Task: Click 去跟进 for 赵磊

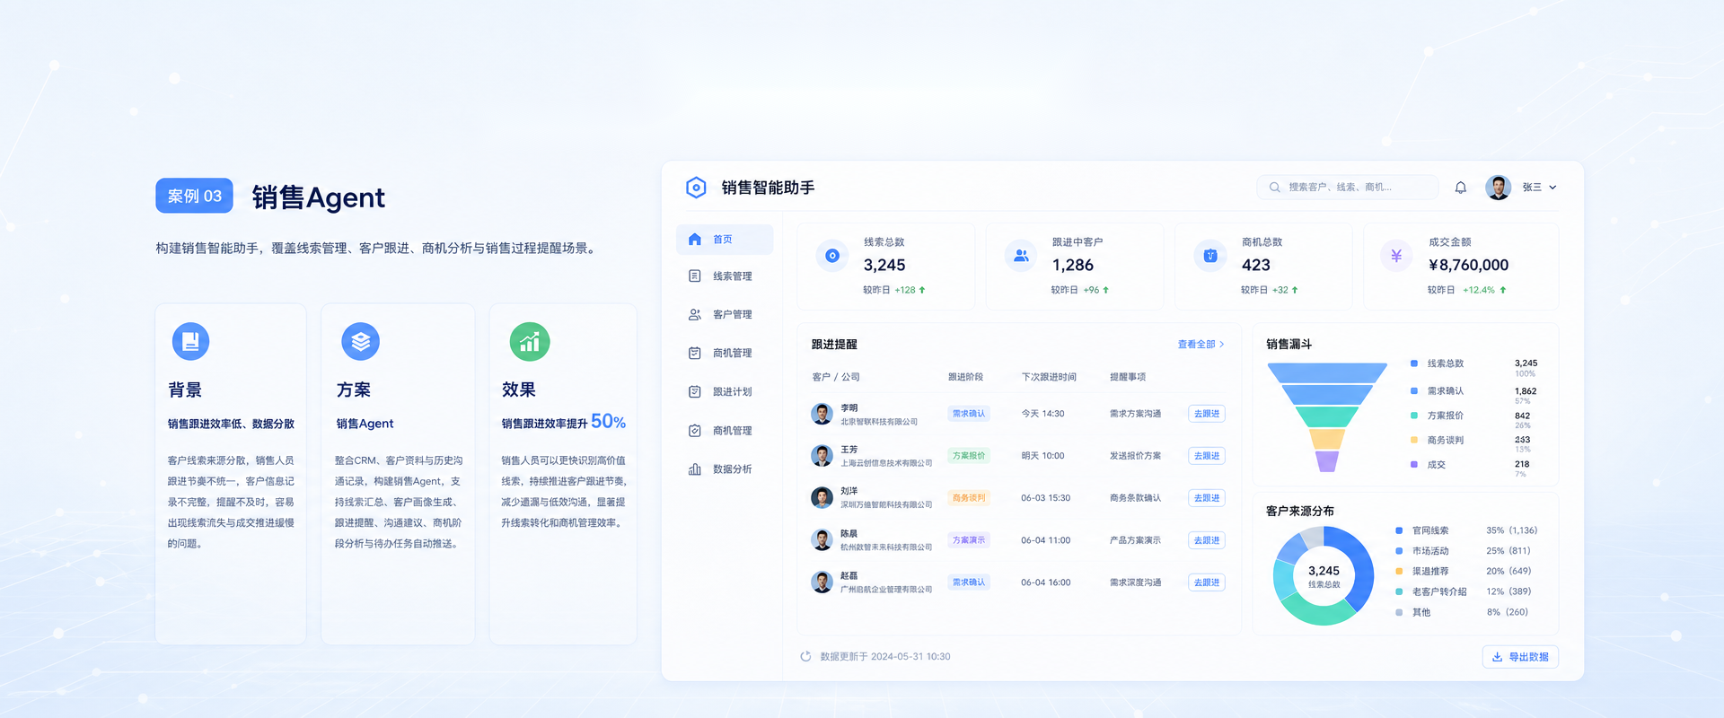Action: [x=1207, y=582]
